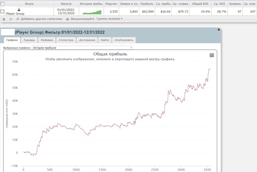Image resolution: width=257 pixels, height=172 pixels.
Task: Click the Общая прибыль chart title
Action: coord(110,54)
